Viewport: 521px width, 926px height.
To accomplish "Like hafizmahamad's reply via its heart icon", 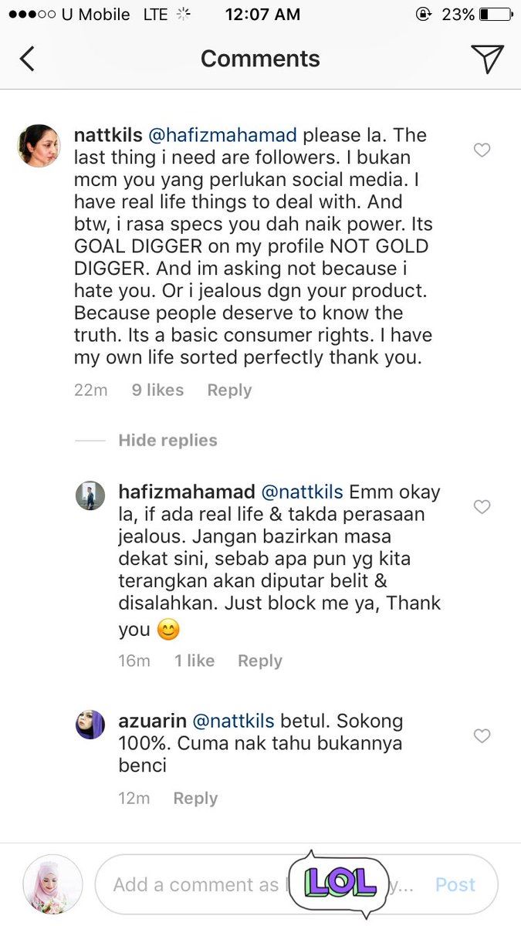I will pyautogui.click(x=482, y=507).
